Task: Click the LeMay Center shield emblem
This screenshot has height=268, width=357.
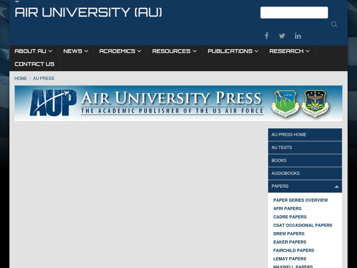Action: pos(315,104)
